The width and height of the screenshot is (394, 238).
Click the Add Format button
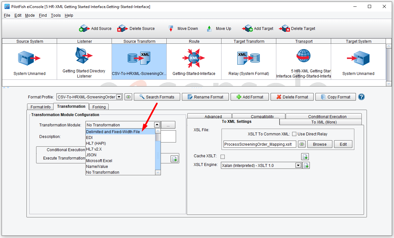pos(250,97)
